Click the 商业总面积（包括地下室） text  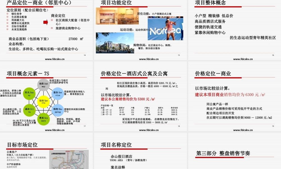(x=29, y=39)
